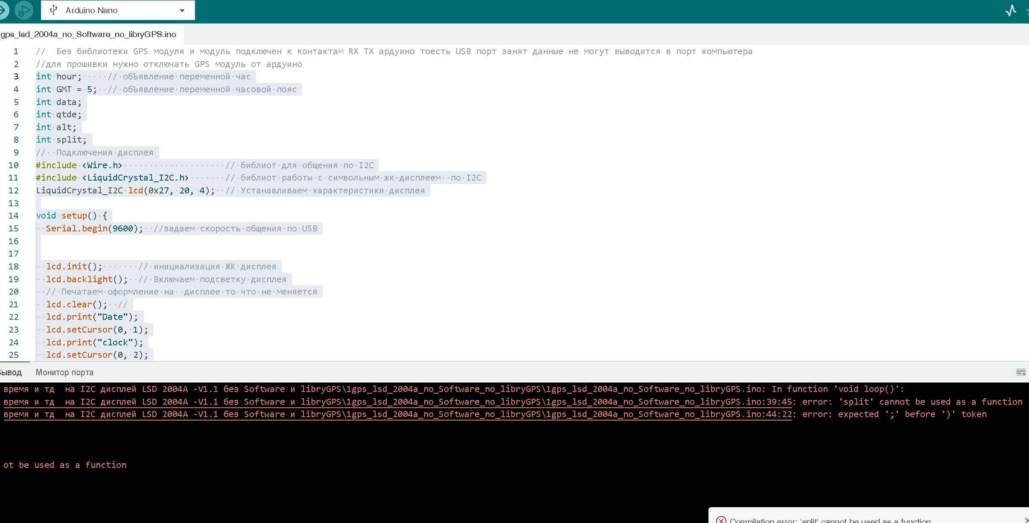The height and width of the screenshot is (523, 1029).
Task: Switch to Монитор порта tab
Action: coord(64,372)
